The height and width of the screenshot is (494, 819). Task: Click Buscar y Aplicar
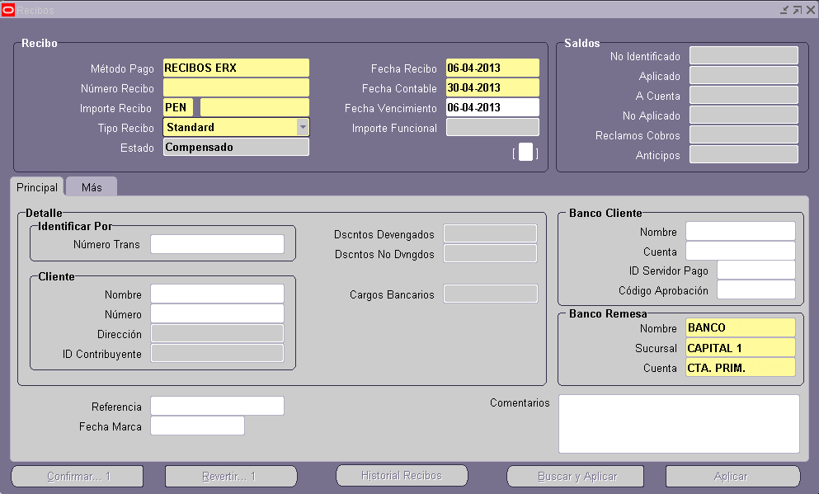[x=575, y=476]
